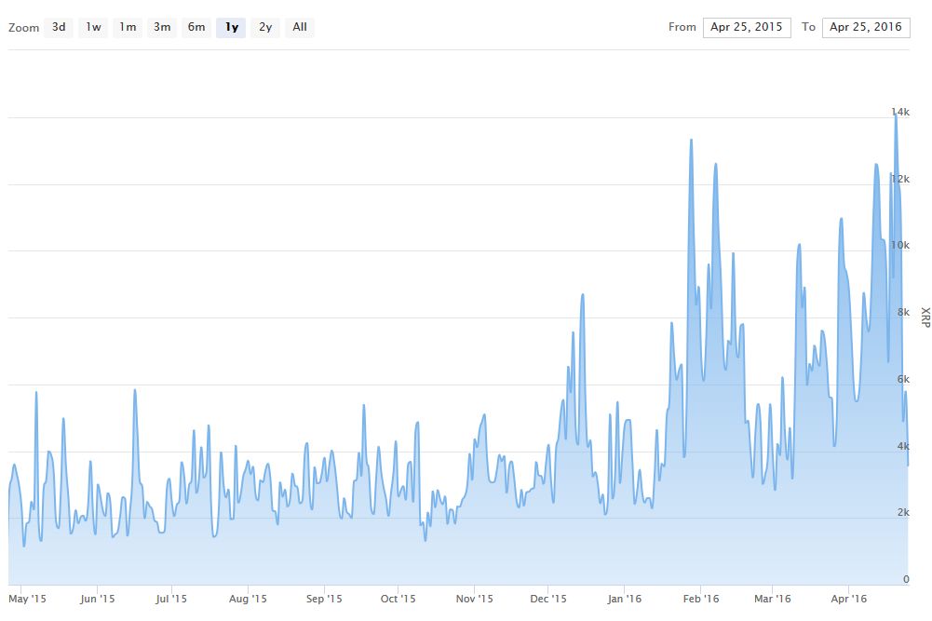Click the 12k y-axis label
The image size is (932, 621).
pos(900,179)
